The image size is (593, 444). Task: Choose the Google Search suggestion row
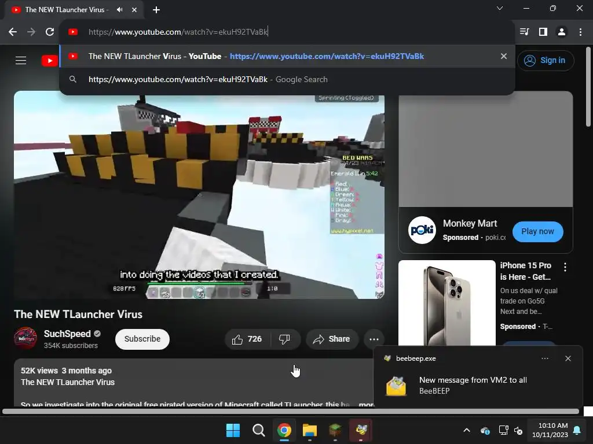[287, 79]
